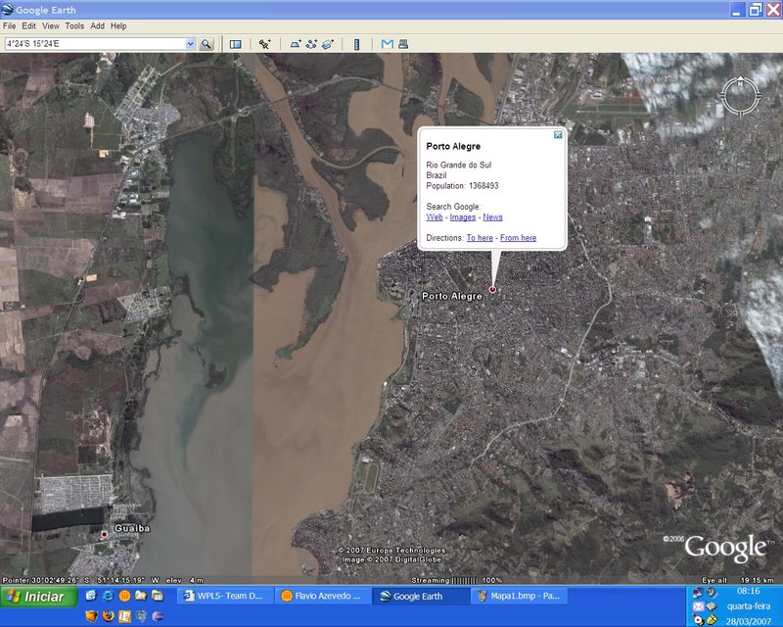Click the Porto Alegre red placemark dot
This screenshot has height=627, width=783.
[492, 290]
